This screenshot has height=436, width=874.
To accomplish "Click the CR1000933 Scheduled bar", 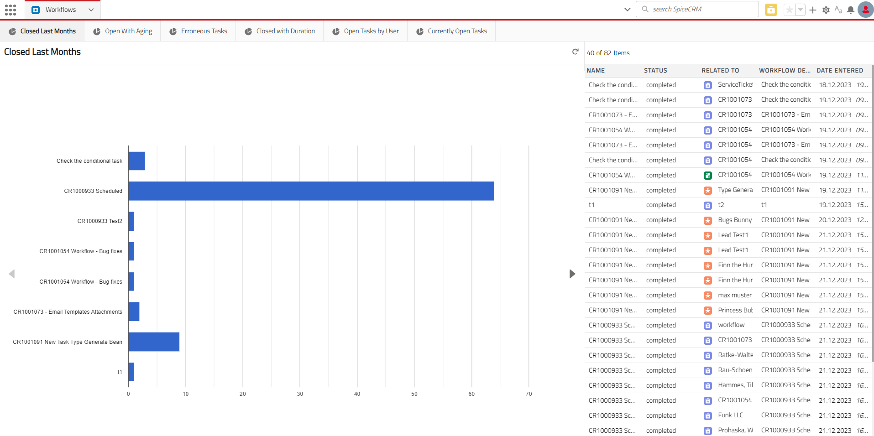I will pyautogui.click(x=311, y=191).
